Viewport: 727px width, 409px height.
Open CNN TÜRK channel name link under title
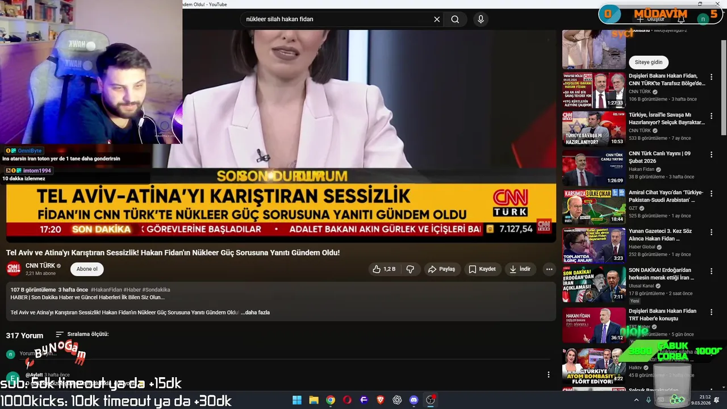(40, 265)
